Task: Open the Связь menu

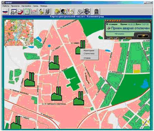Action: (36, 6)
